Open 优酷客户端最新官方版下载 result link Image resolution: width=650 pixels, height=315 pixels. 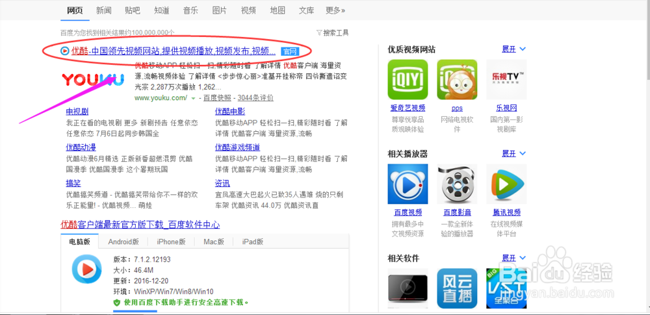pos(140,225)
